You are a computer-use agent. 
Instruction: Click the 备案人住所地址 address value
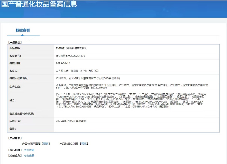pos(88,78)
